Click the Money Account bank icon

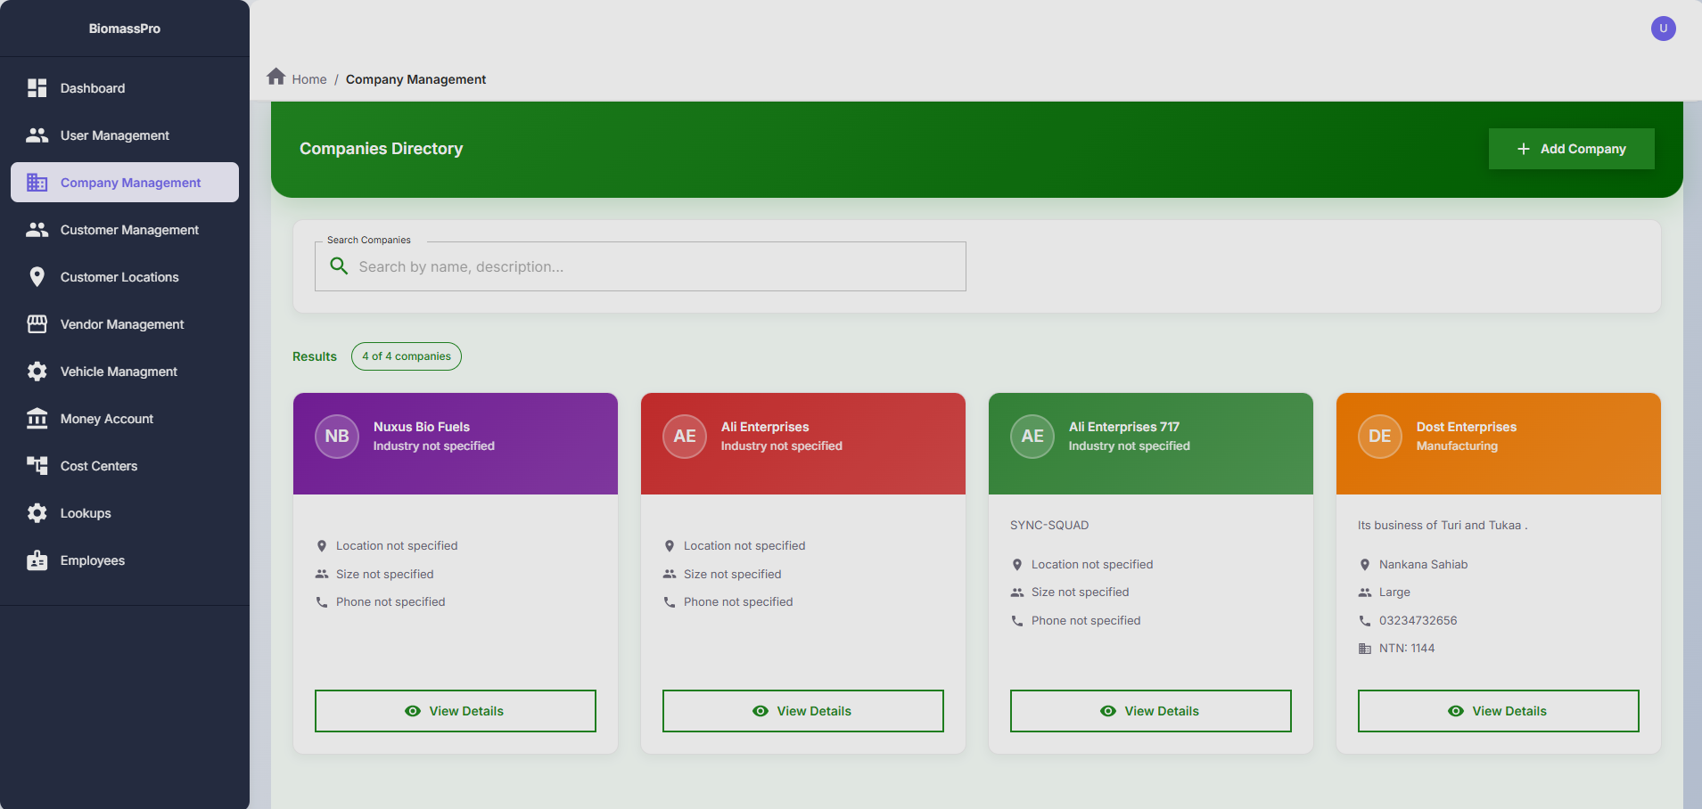point(37,419)
